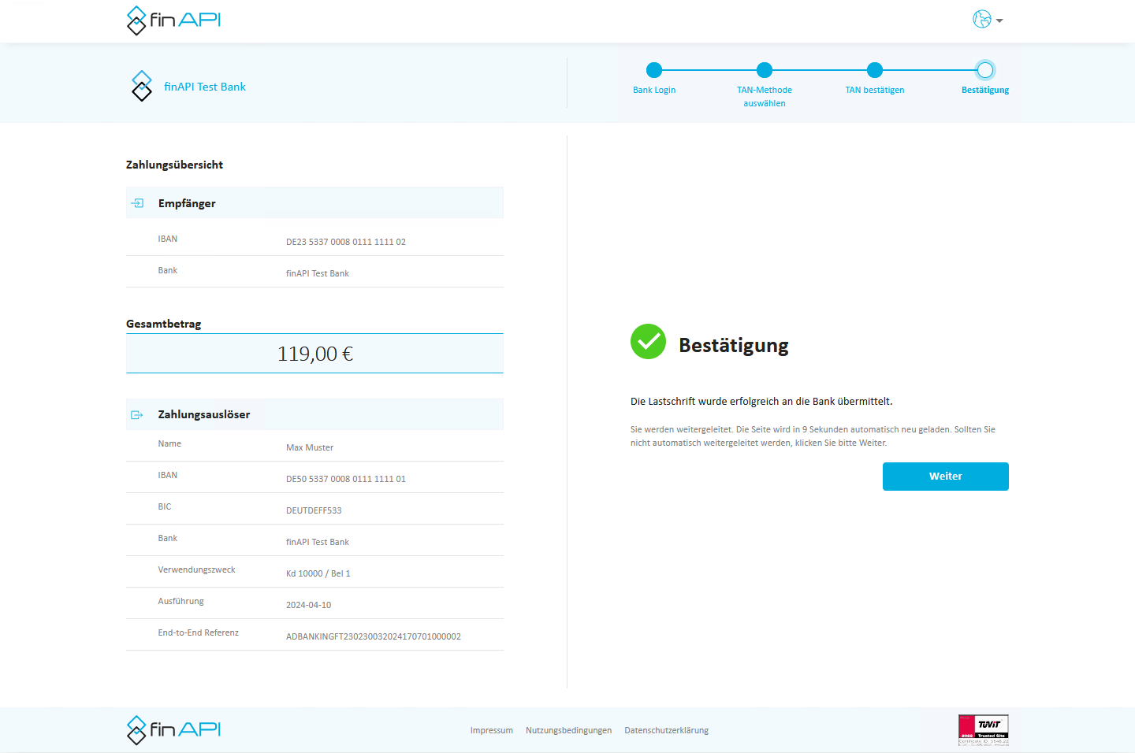Click the finAPI Test Bank title text
Screen dimensions: 1135x753
click(x=205, y=87)
